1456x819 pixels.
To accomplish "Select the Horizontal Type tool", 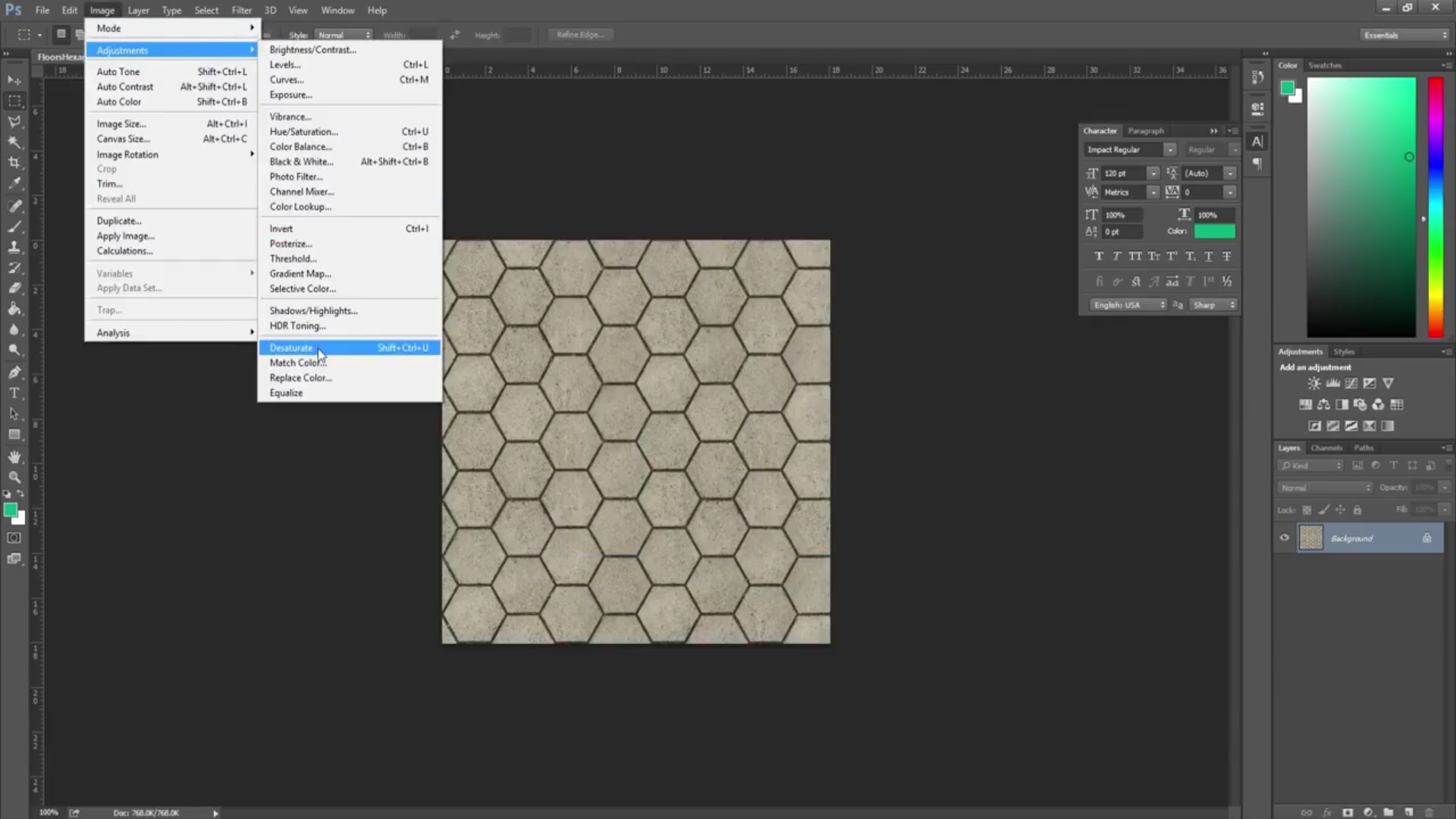I will click(x=14, y=393).
